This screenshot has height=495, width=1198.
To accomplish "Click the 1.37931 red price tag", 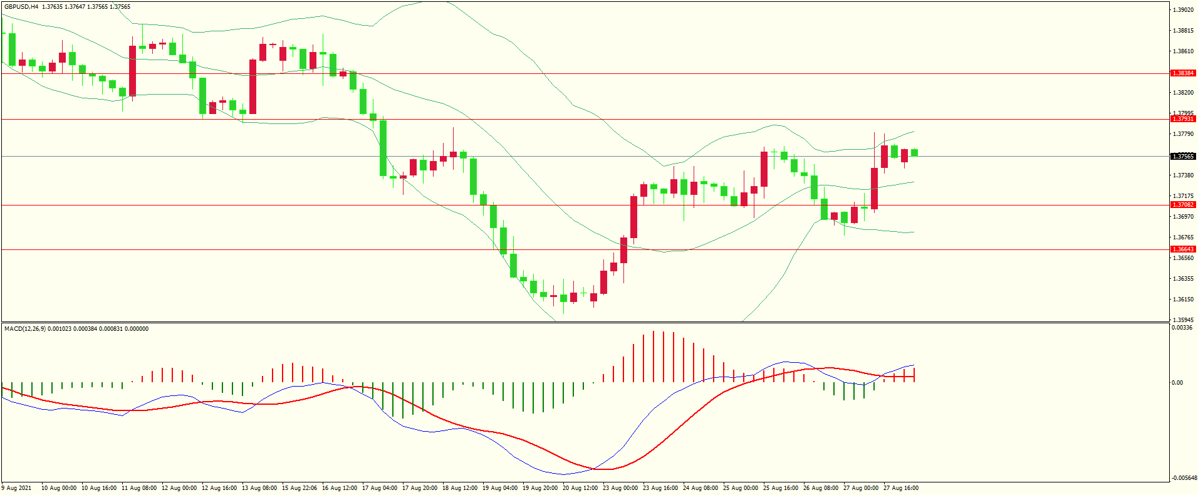I will [1183, 119].
